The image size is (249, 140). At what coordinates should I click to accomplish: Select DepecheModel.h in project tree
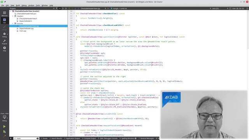click(25, 21)
